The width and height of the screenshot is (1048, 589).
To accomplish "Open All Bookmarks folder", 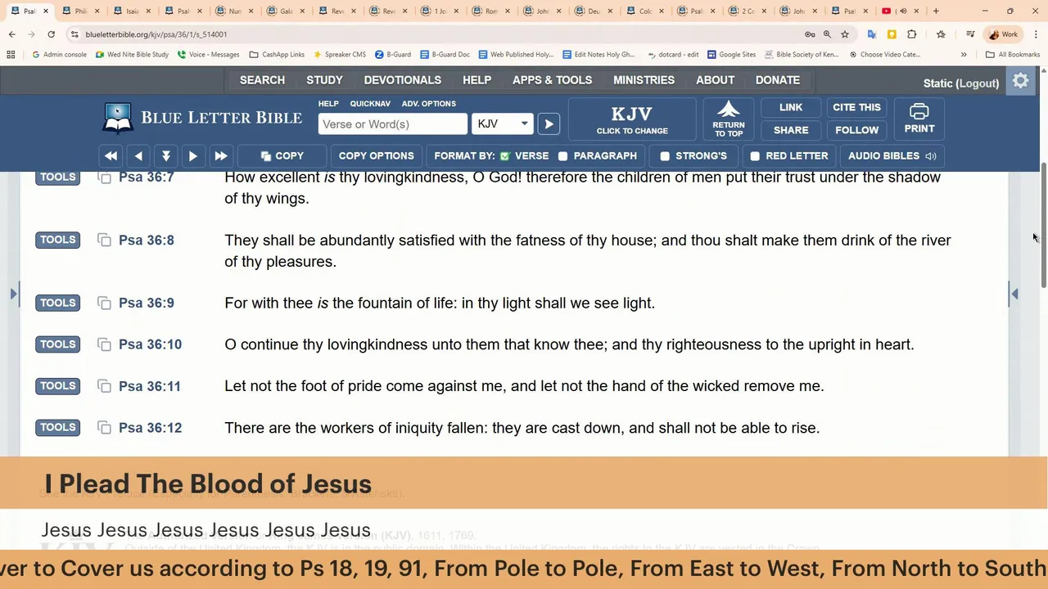I will click(x=1013, y=54).
